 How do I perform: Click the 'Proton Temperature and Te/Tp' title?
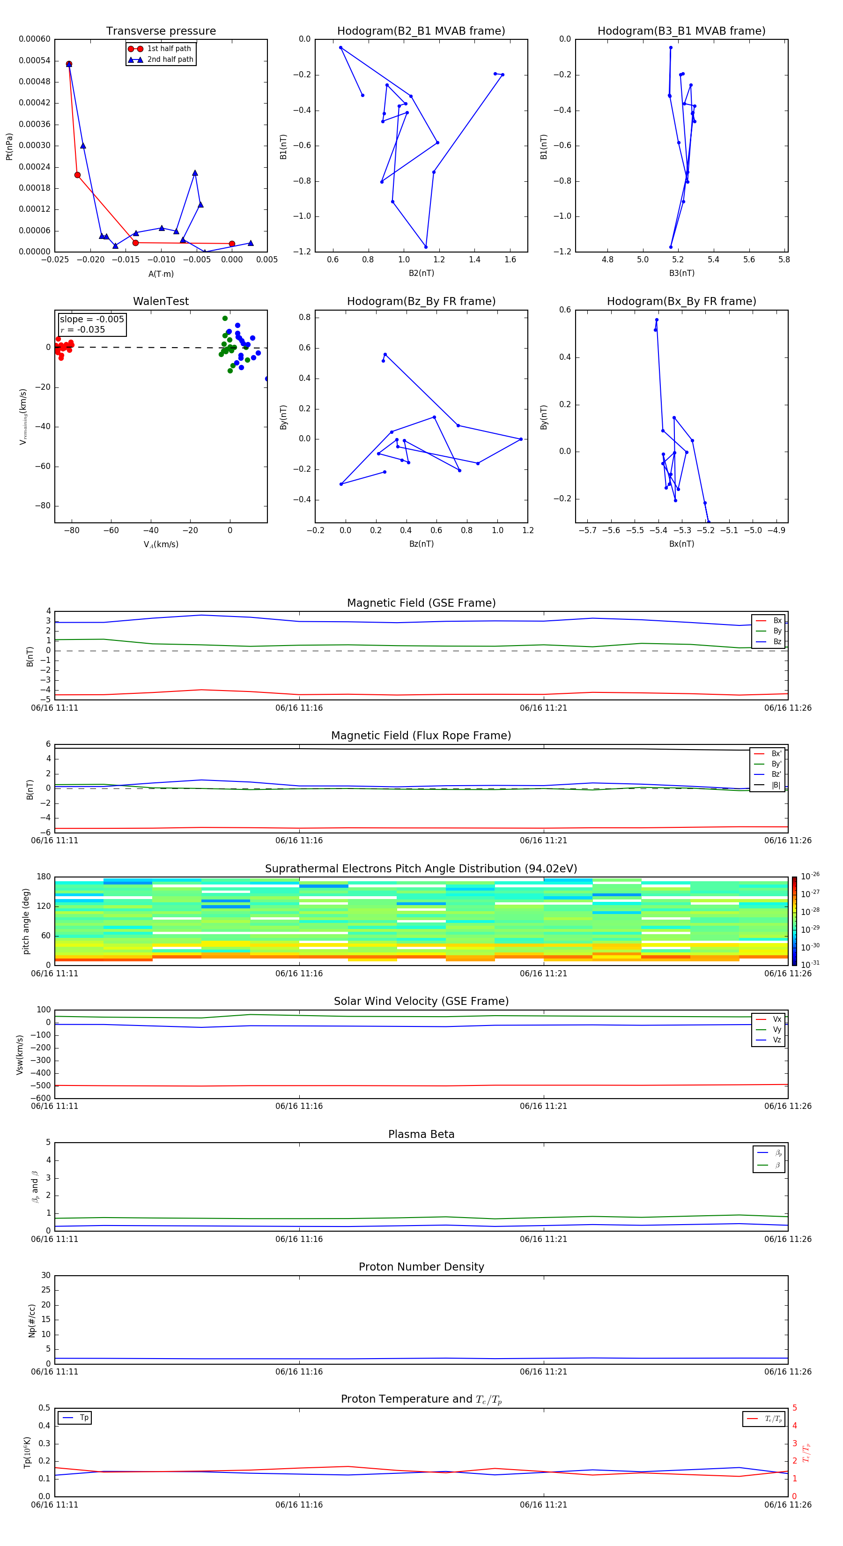coord(421,1399)
